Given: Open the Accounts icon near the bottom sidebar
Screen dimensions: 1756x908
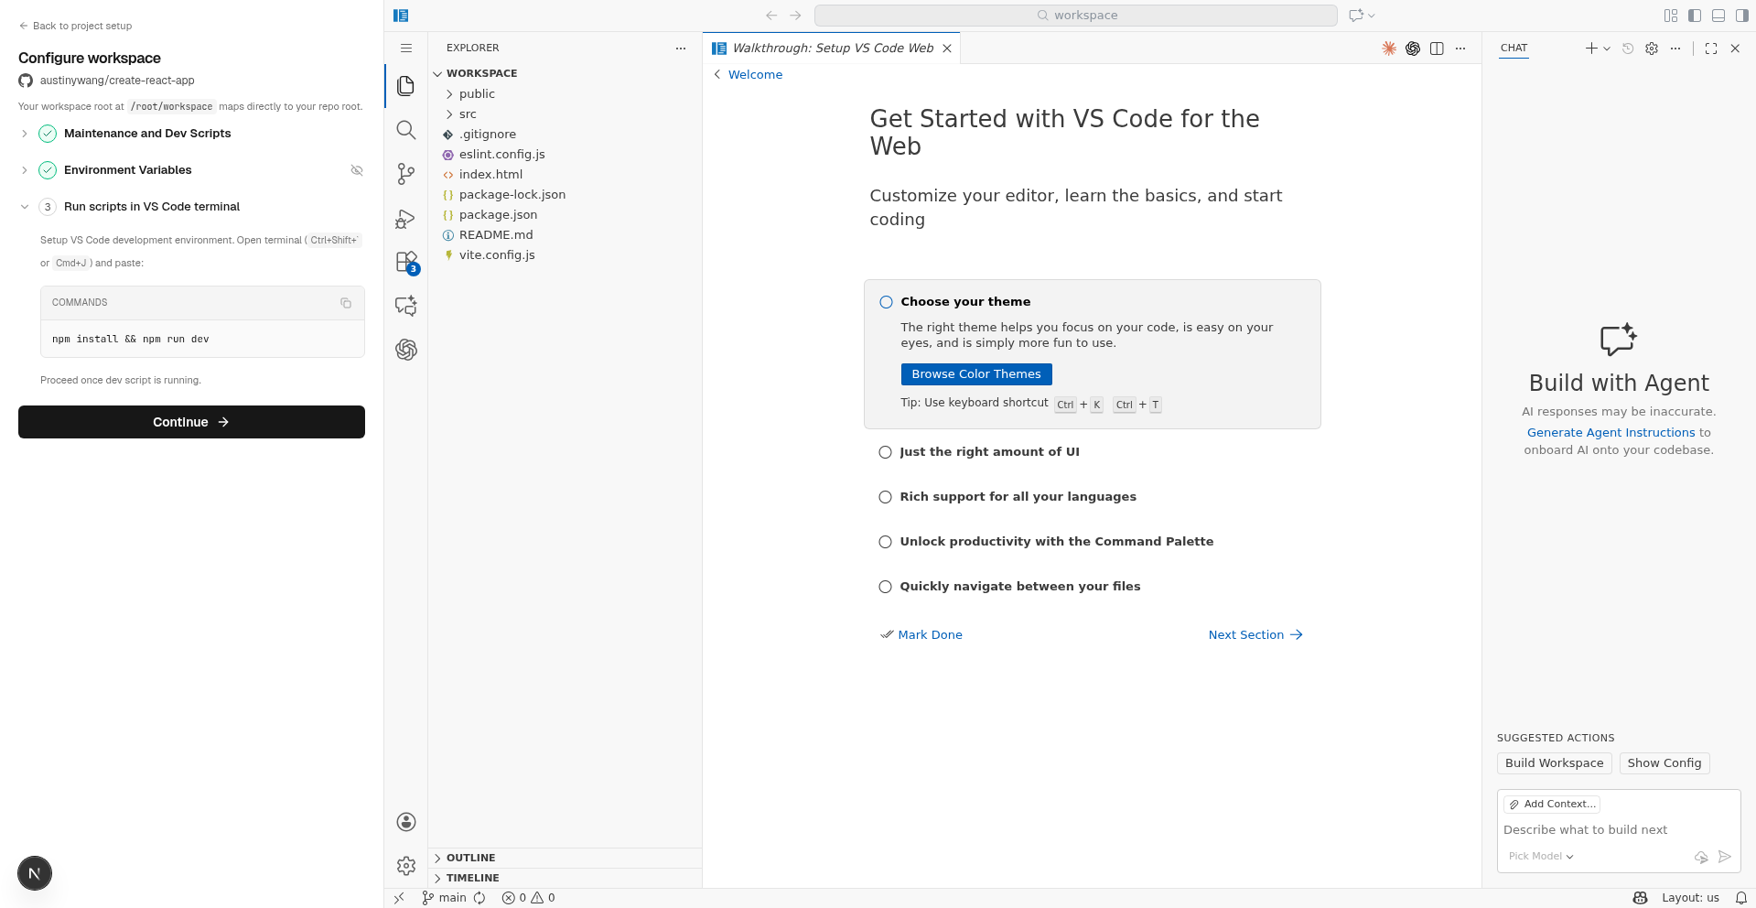Looking at the screenshot, I should (405, 821).
